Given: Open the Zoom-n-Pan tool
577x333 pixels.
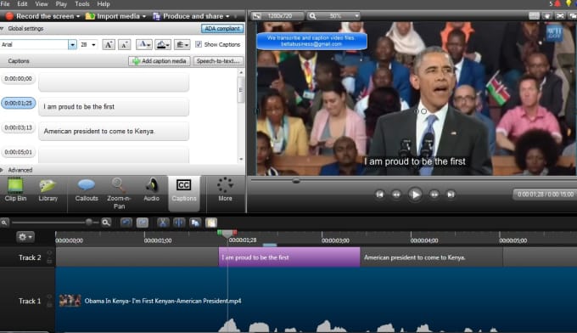Looking at the screenshot, I should pos(119,194).
